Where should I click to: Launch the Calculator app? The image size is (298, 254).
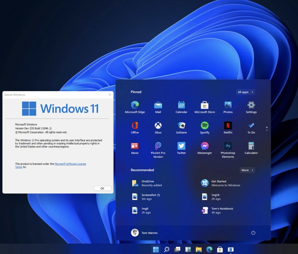[x=251, y=148]
